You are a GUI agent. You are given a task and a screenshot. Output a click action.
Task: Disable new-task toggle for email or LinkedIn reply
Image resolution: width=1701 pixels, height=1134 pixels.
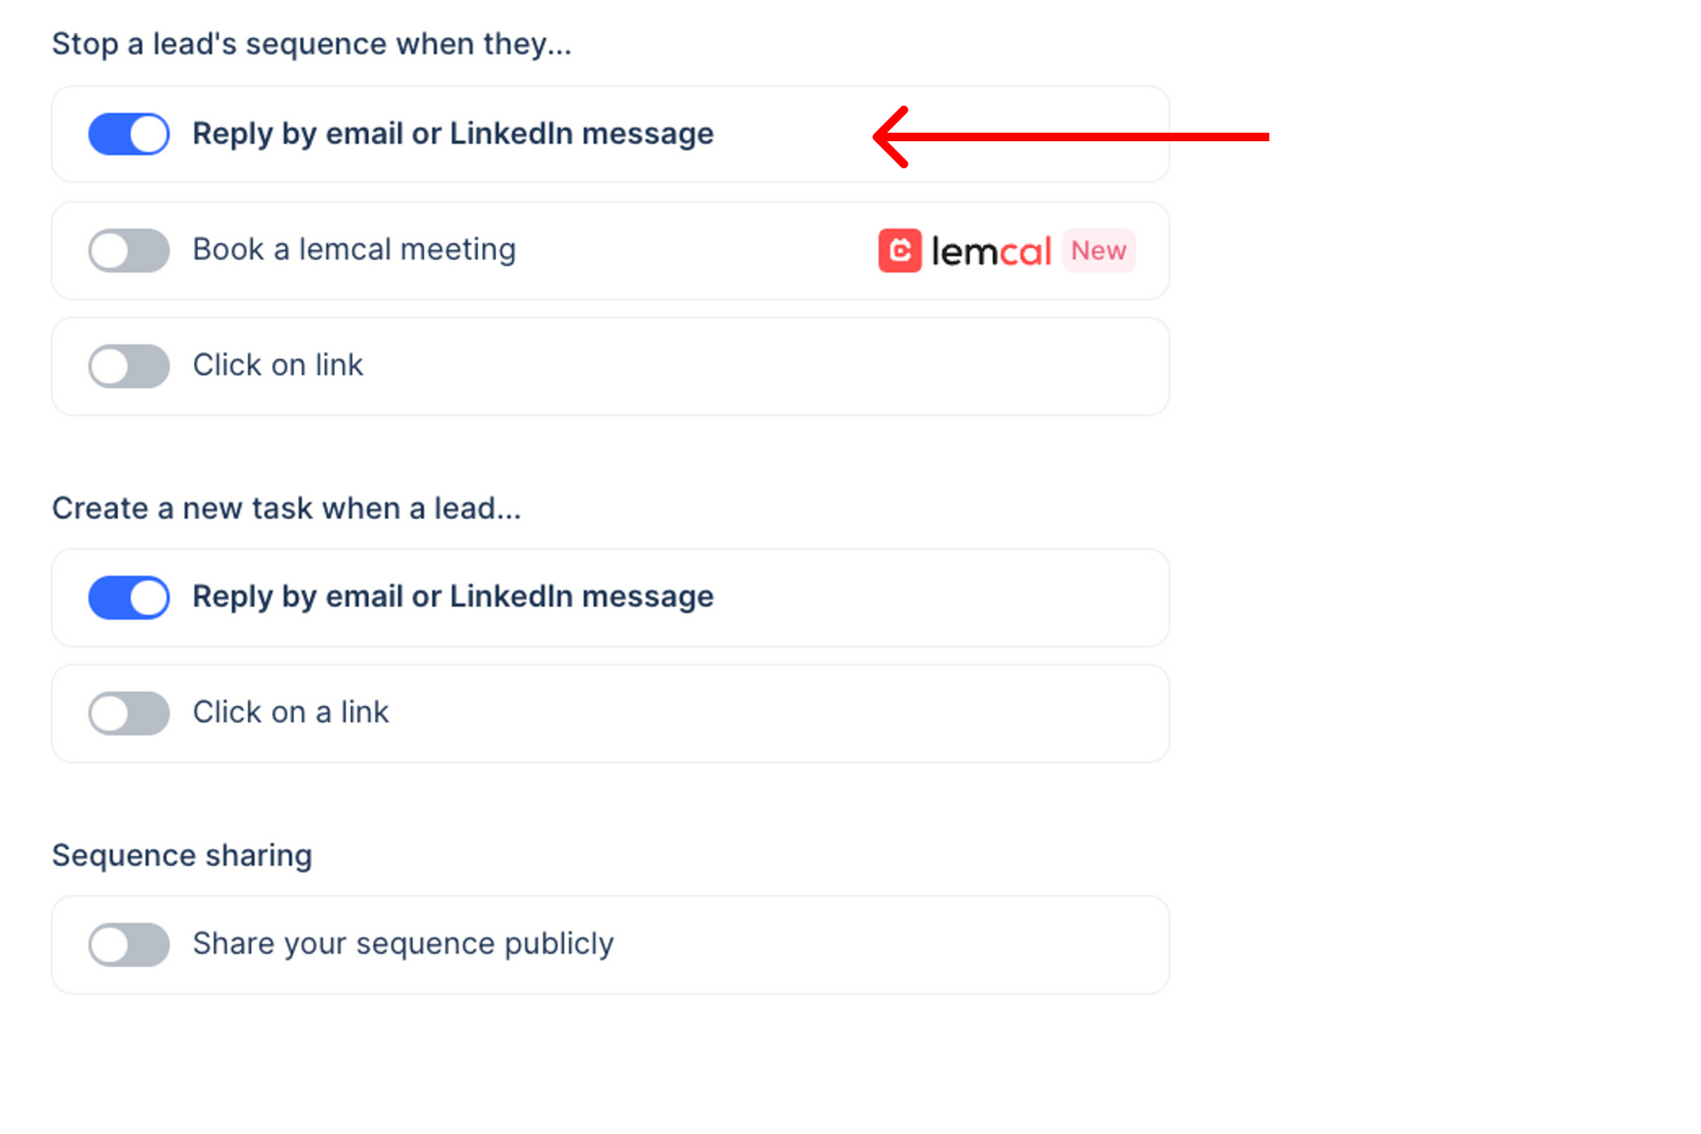[129, 597]
